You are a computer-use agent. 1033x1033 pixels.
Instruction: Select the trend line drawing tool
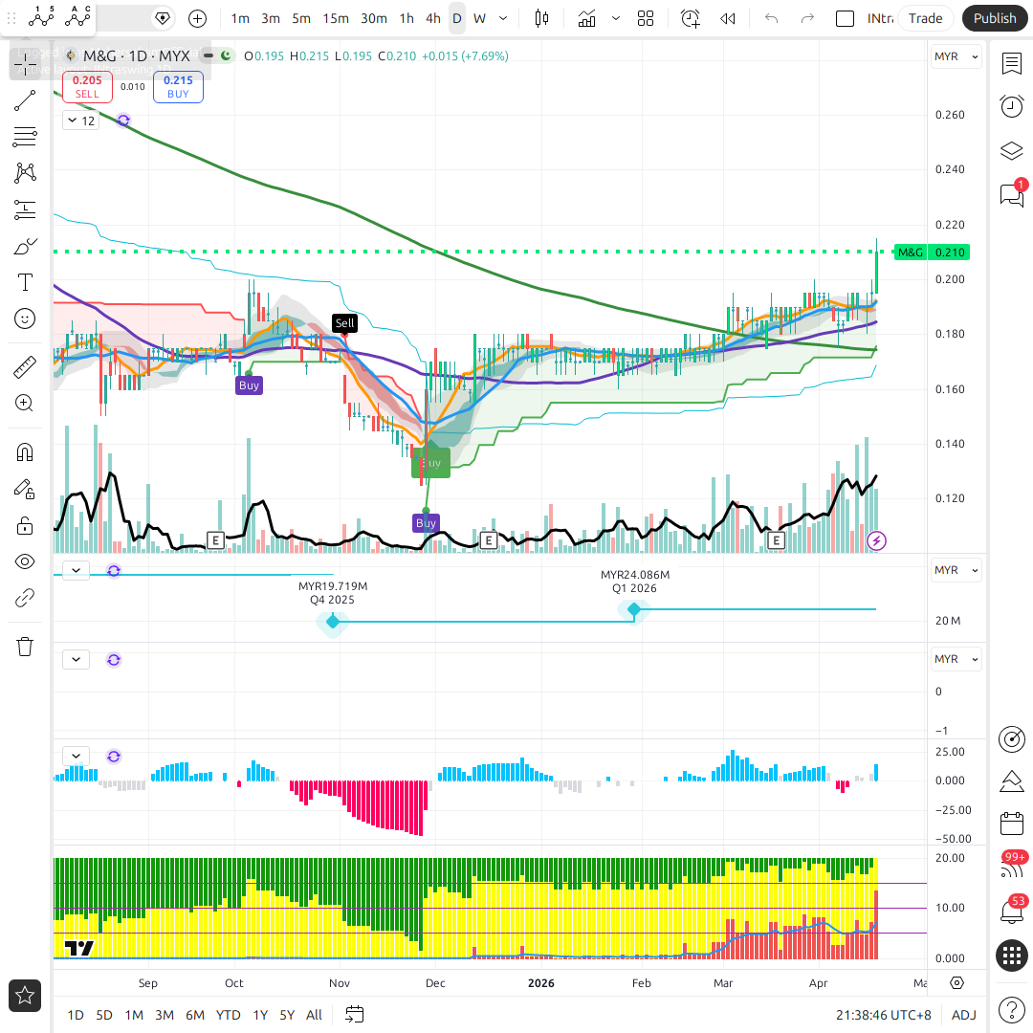[25, 100]
